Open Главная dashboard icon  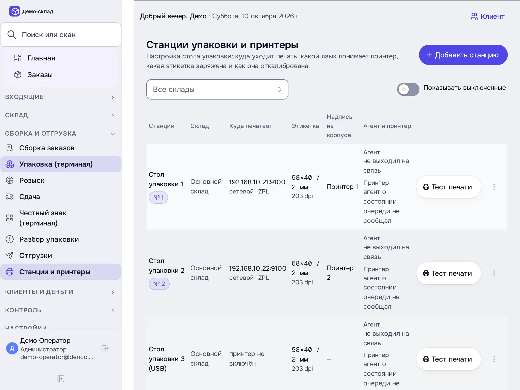point(18,58)
